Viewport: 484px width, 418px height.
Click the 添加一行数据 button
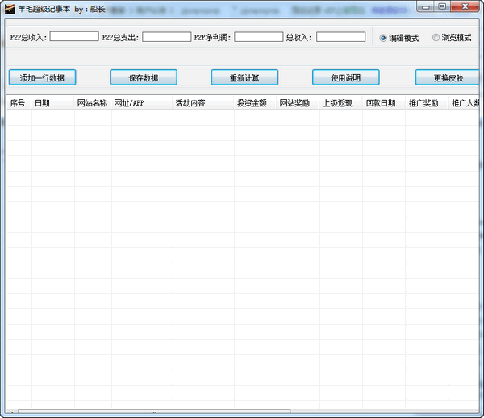click(42, 77)
